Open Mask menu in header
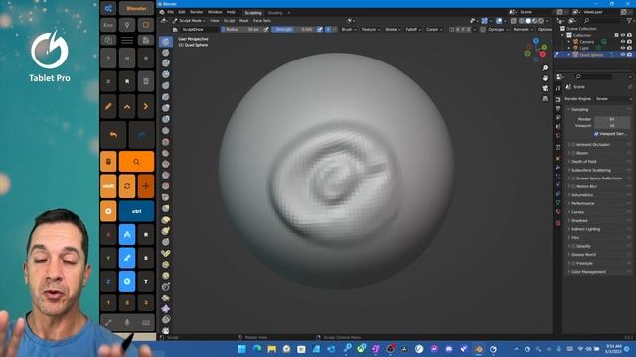 [243, 20]
